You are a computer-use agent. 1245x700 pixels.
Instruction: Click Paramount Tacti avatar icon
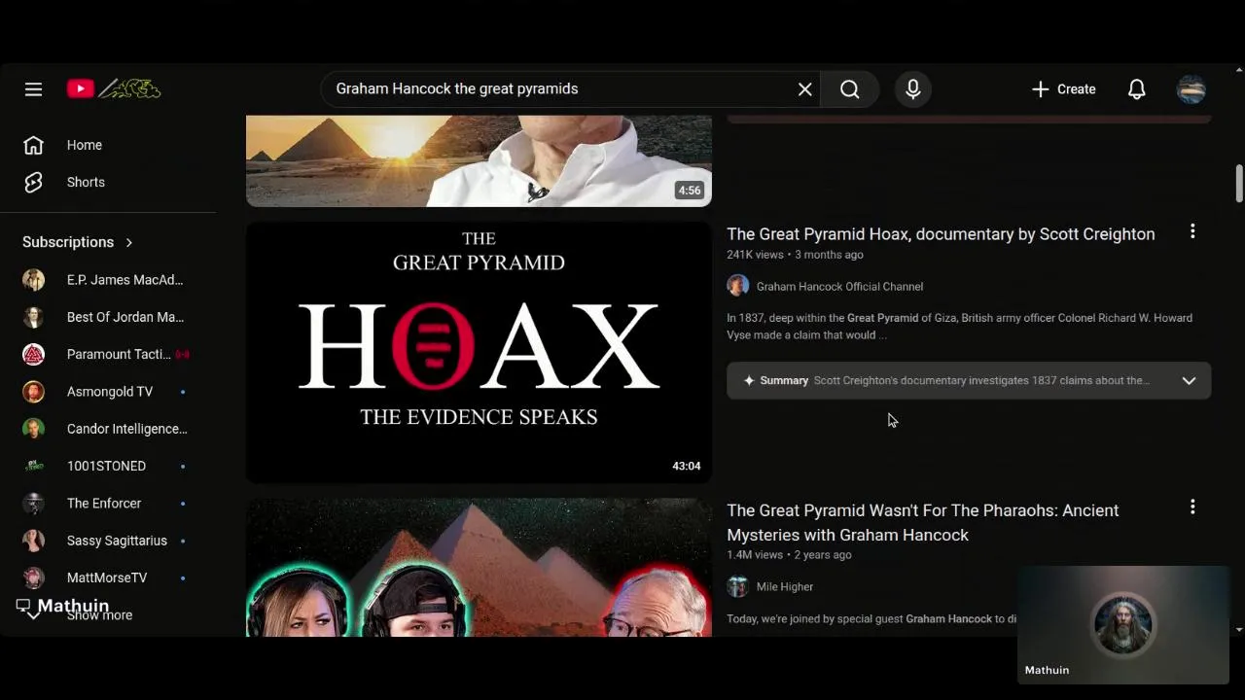coord(33,354)
